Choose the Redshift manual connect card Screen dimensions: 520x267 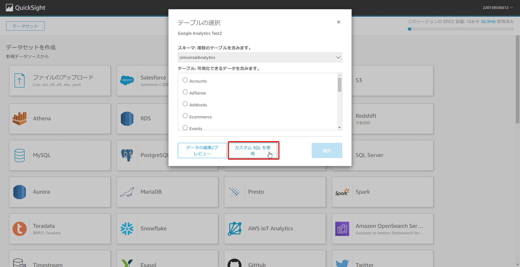point(392,119)
